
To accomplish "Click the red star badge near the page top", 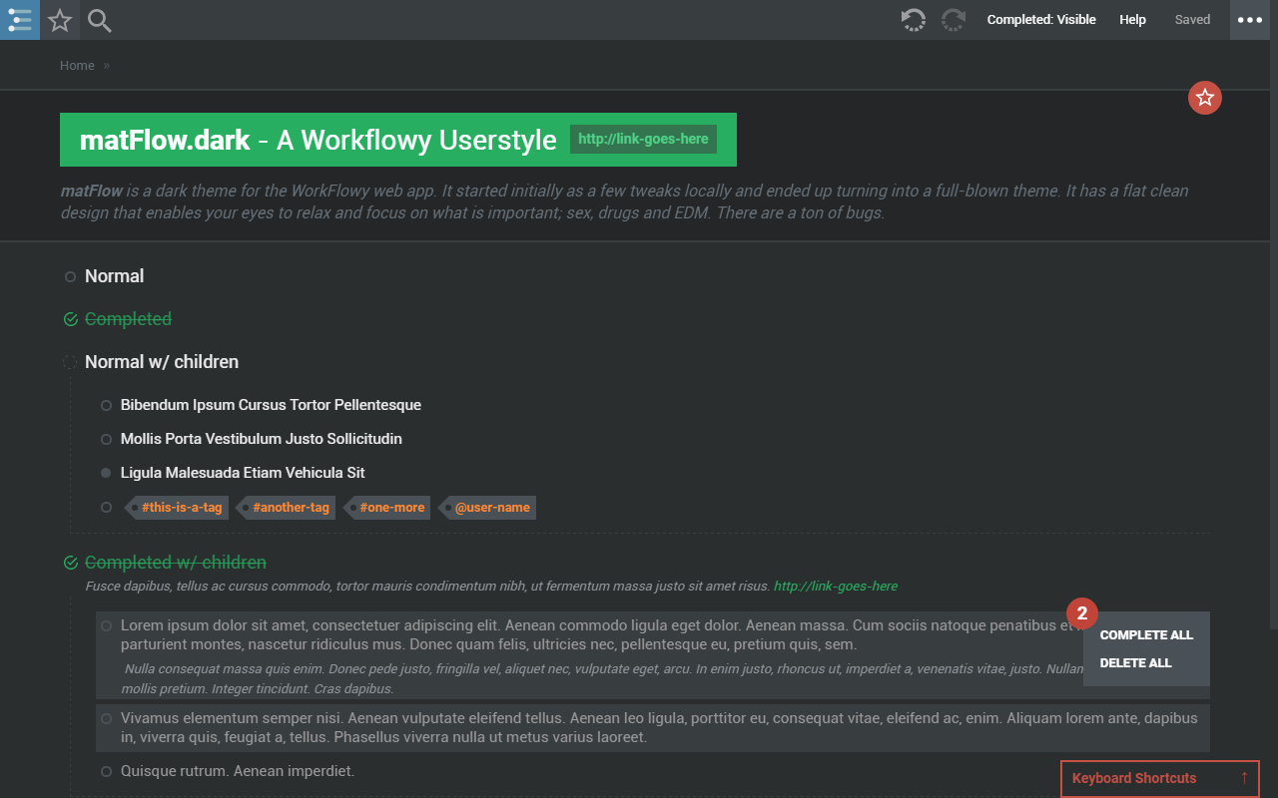I will (1204, 98).
